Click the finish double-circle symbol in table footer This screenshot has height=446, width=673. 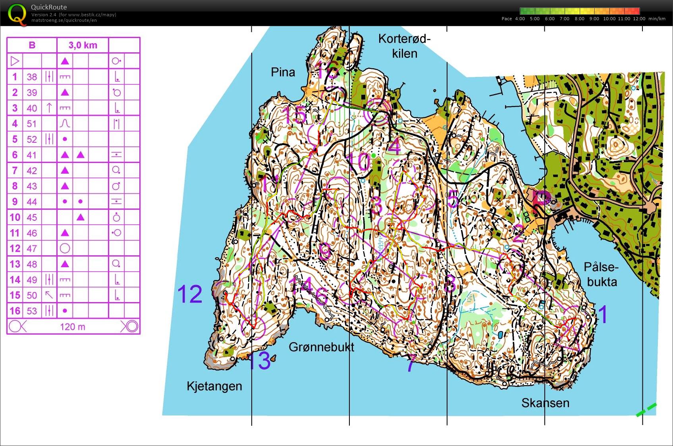coord(129,327)
